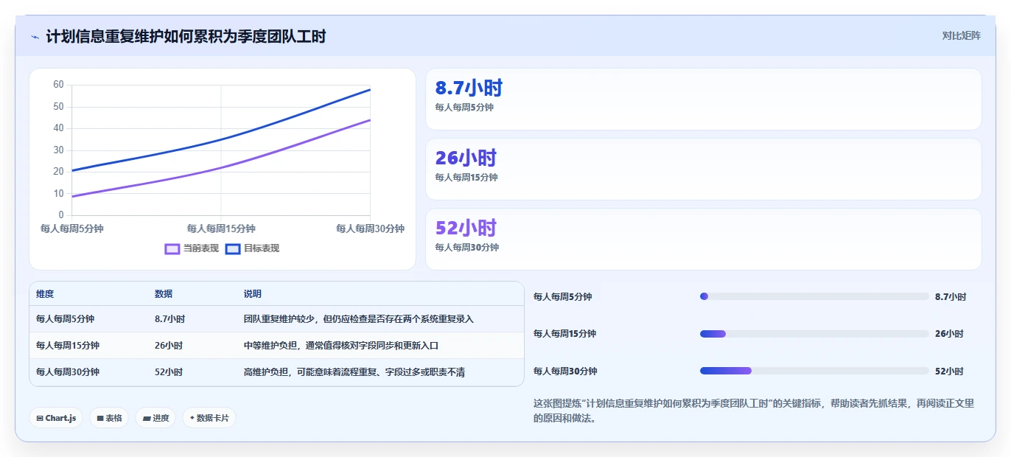Click the 维度 column header
This screenshot has height=457, width=1011.
pos(45,293)
